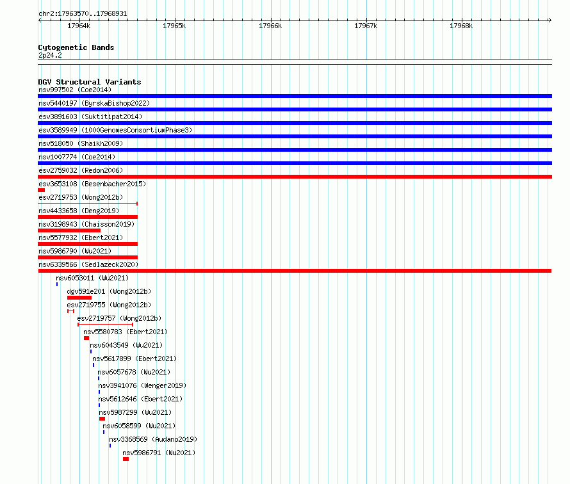The image size is (570, 484).
Task: Click the 17968k ruler tick label
Action: point(461,26)
